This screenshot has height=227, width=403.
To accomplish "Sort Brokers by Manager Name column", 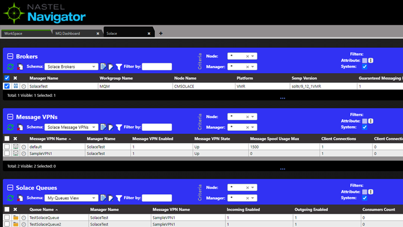I will [x=44, y=78].
